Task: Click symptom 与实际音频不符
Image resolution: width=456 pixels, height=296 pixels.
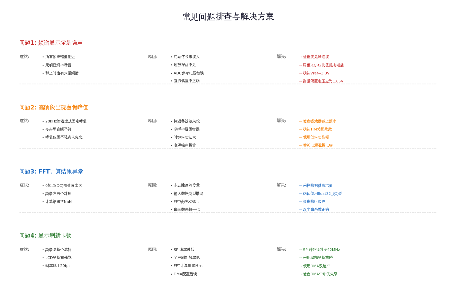Action: tap(58, 129)
